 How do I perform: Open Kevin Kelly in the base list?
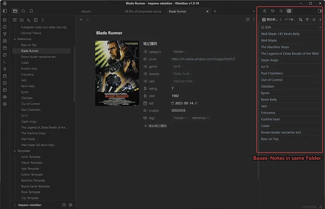(x=268, y=99)
